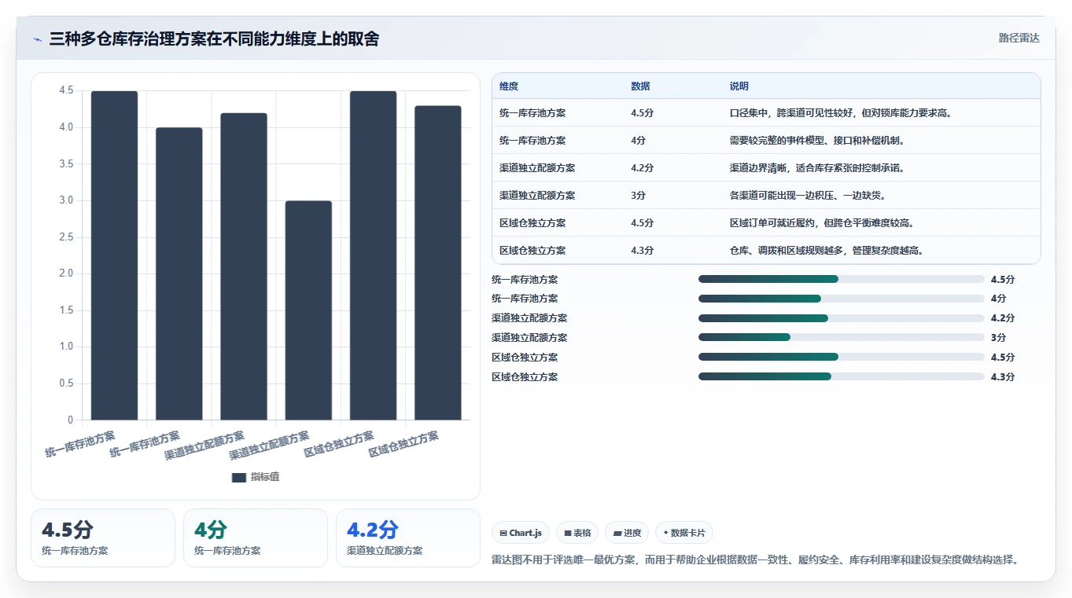Open the blue 4.2分 渠道独立配额方案 data card
This screenshot has width=1072, height=598.
(x=408, y=537)
